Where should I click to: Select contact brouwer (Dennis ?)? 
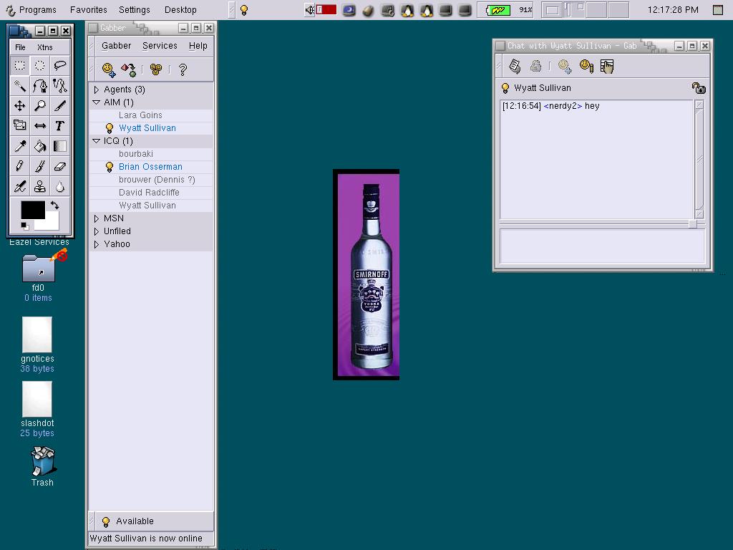pyautogui.click(x=150, y=180)
